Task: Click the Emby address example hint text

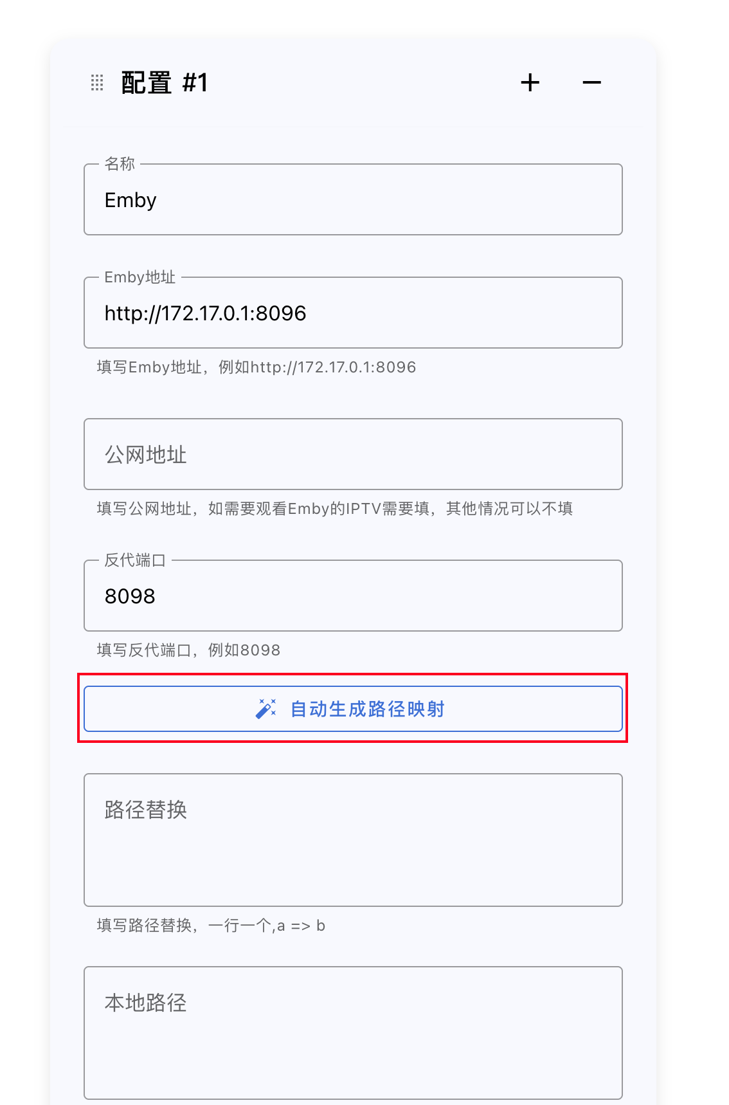Action: (x=256, y=367)
